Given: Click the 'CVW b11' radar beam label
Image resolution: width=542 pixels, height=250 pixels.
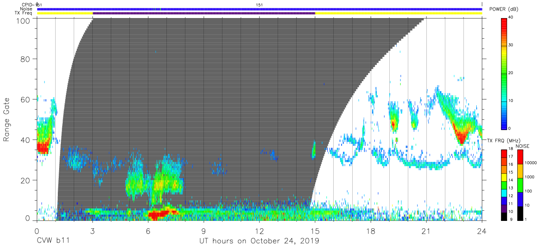Looking at the screenshot, I should (x=54, y=241).
